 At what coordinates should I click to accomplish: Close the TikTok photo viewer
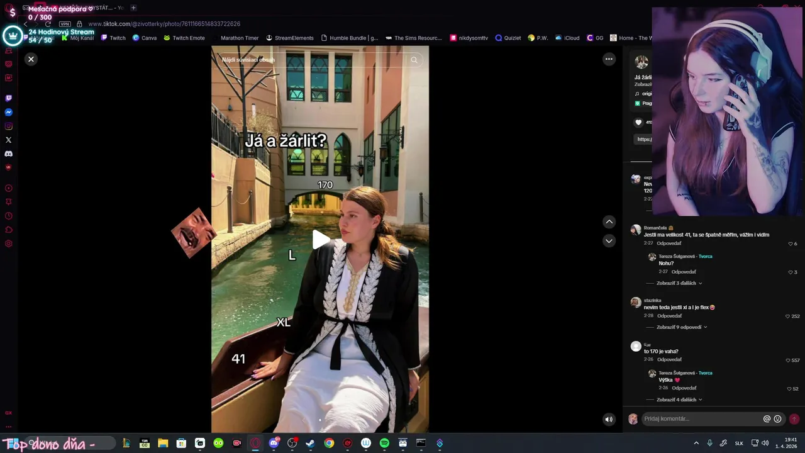coord(31,59)
